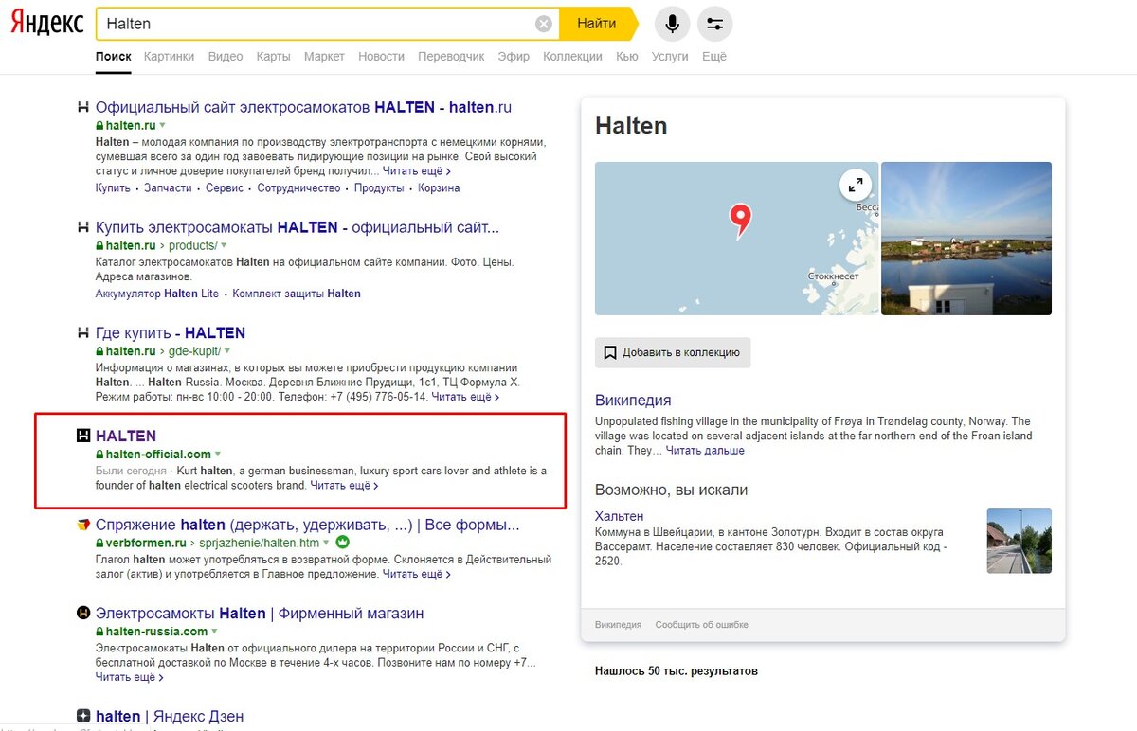The image size is (1137, 731).
Task: Click 'Аккумулятор Halten Lite' sitelink
Action: pyautogui.click(x=157, y=294)
